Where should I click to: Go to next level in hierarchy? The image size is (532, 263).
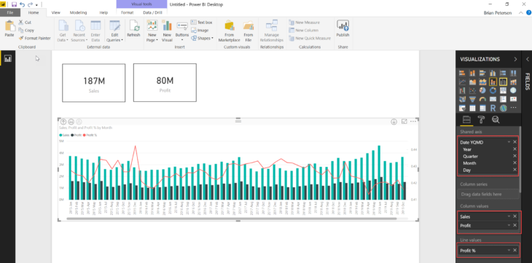click(x=71, y=122)
